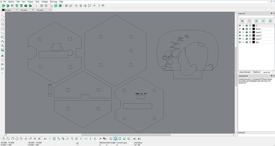Click the New drawing icon
Screen dimensions: 275x146
tap(4, 6)
